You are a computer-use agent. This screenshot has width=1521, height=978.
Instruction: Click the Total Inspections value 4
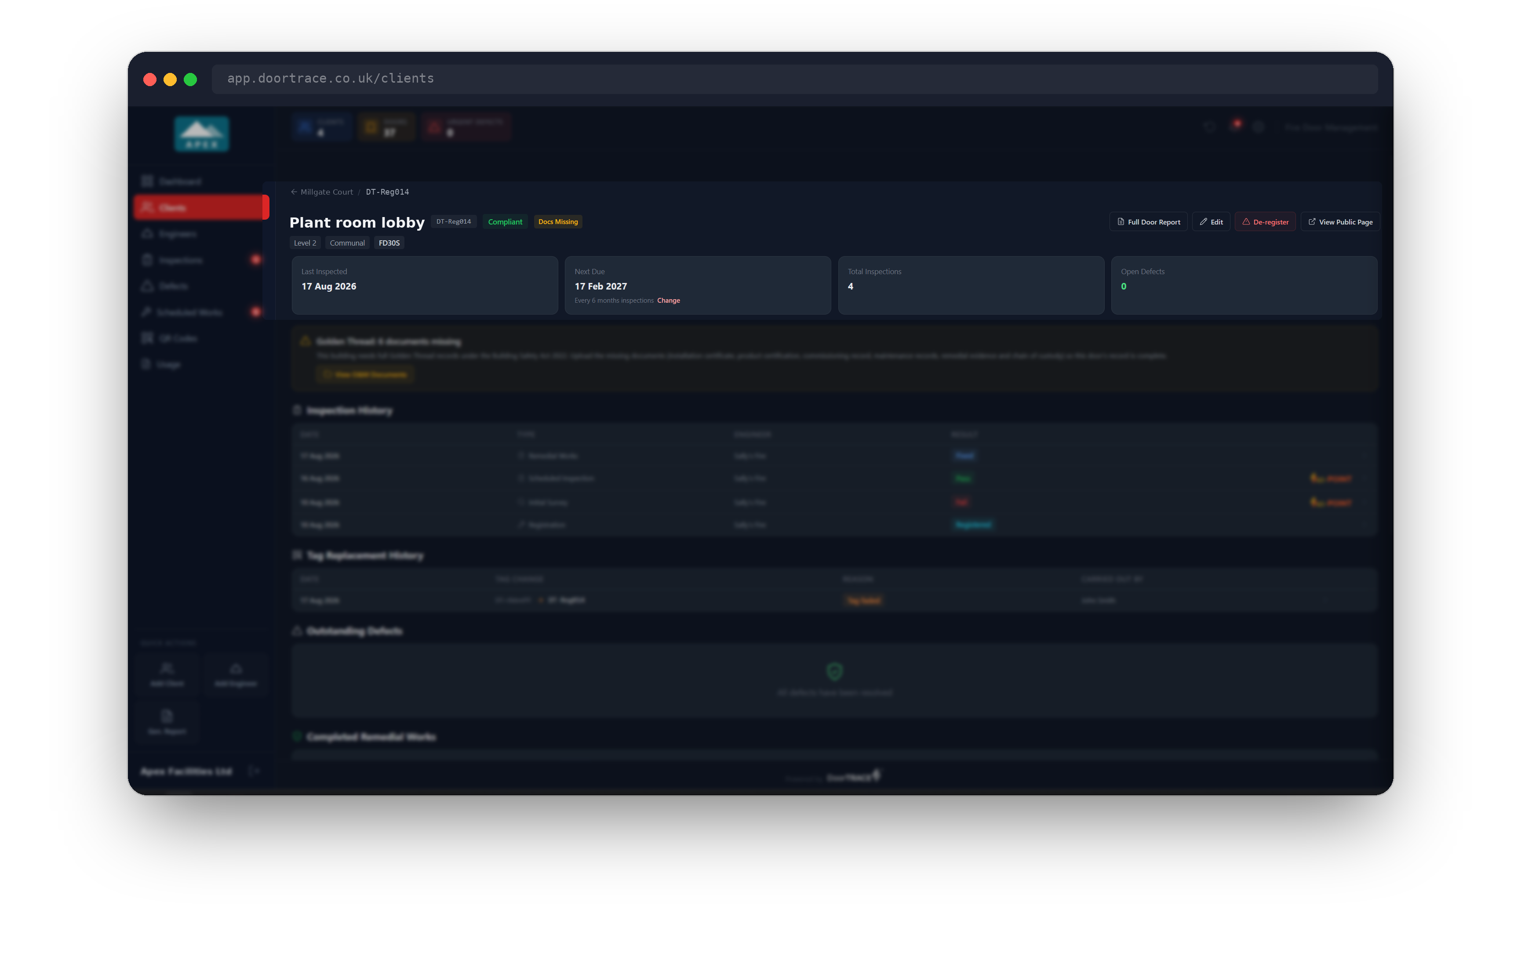850,286
